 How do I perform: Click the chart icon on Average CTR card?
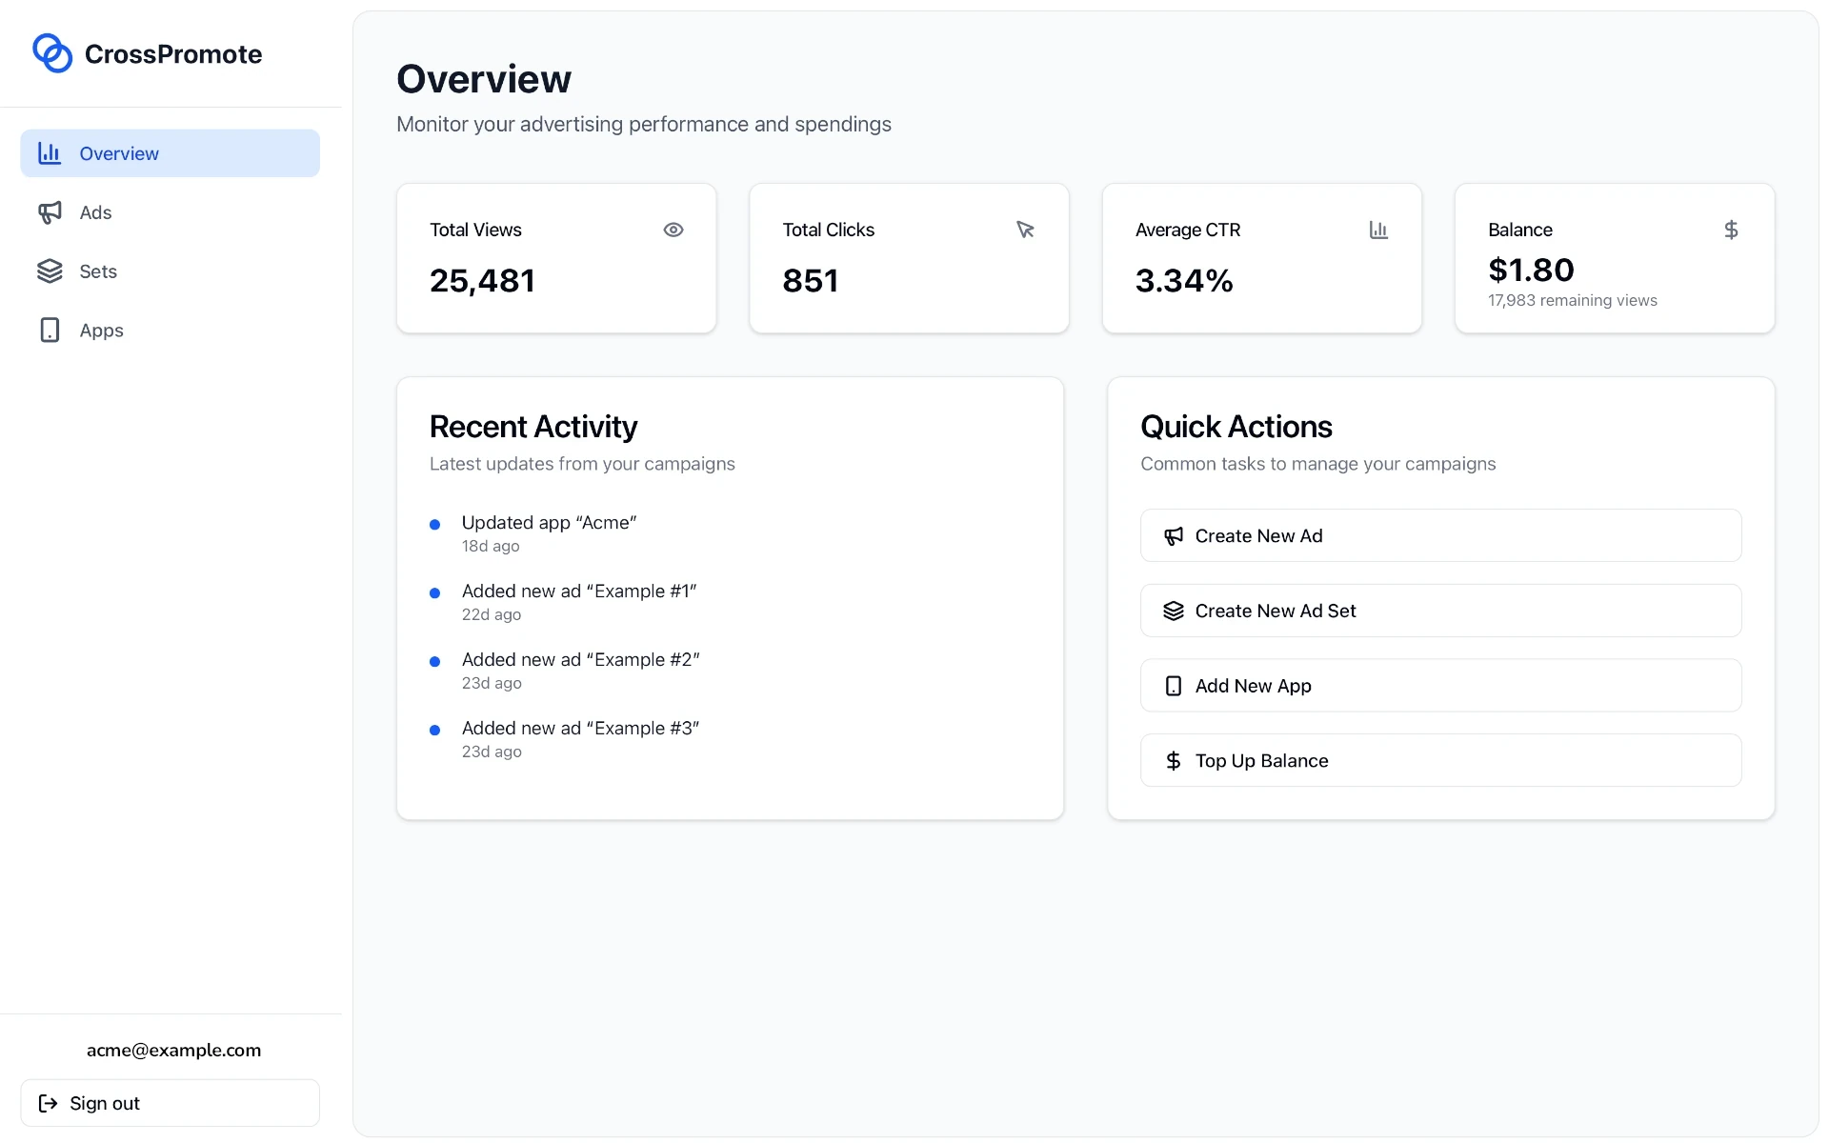pyautogui.click(x=1378, y=230)
